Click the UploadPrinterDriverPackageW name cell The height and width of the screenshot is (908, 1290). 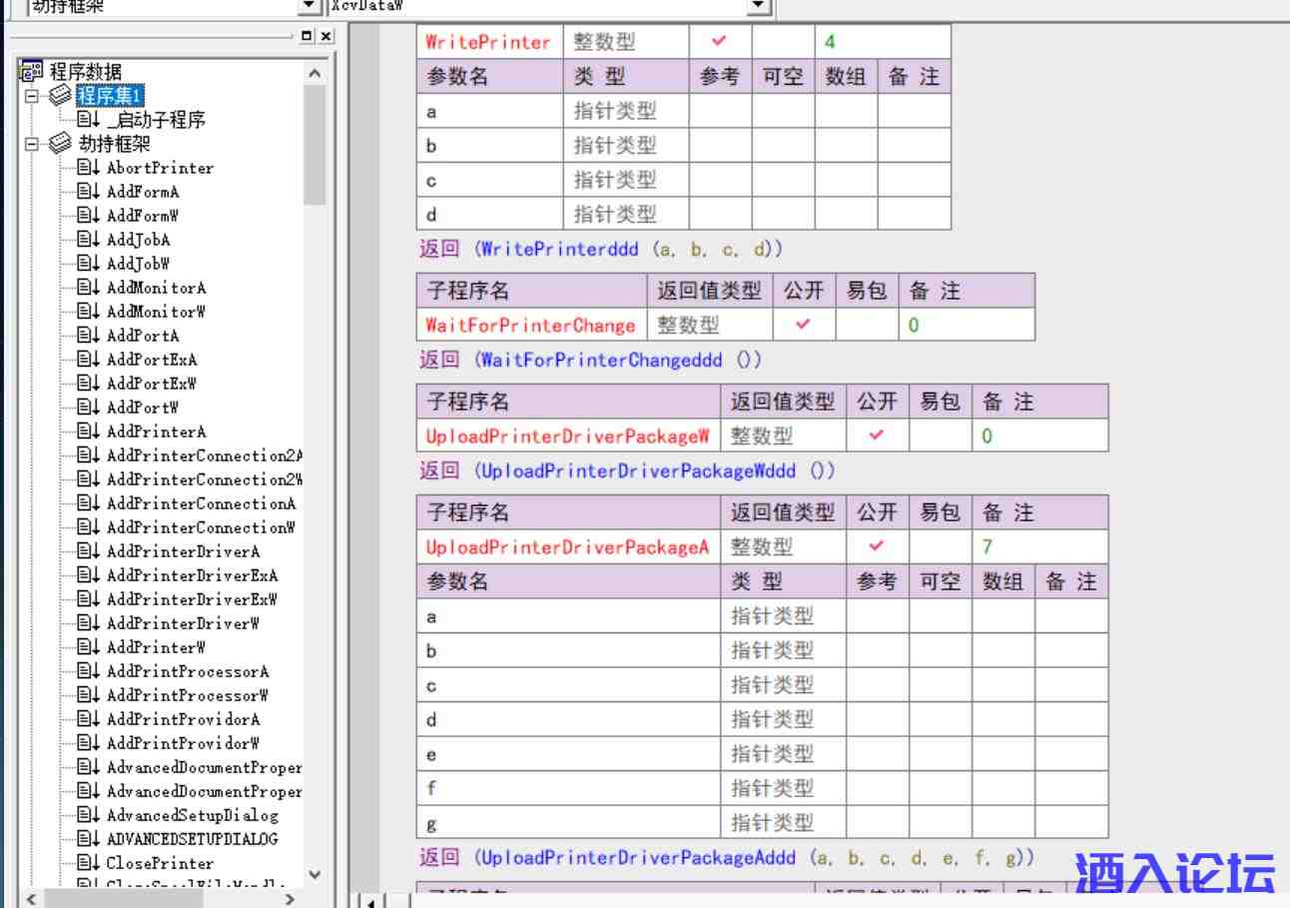click(x=567, y=437)
